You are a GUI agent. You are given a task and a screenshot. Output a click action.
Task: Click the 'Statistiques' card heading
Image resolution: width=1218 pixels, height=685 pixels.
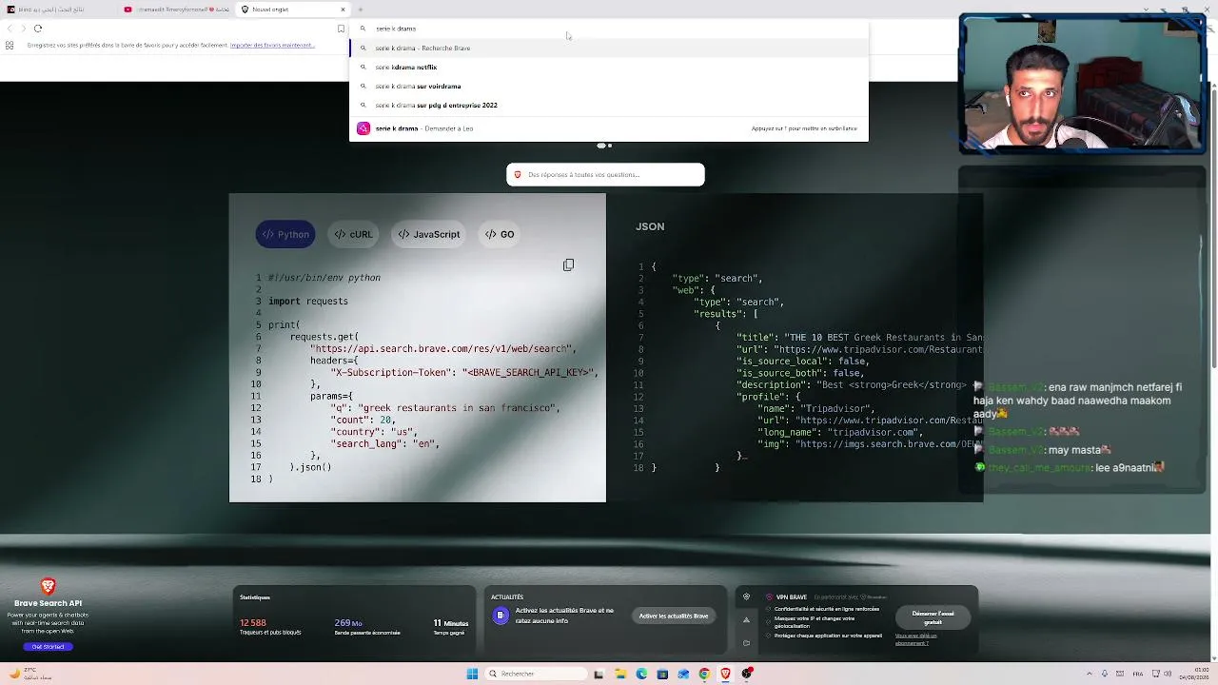(255, 597)
